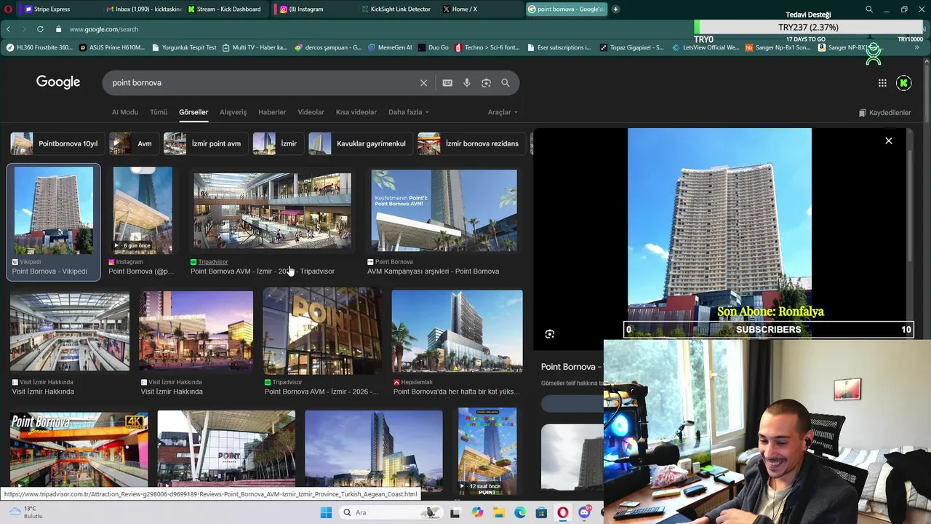Switch to the AI Modu tab

pos(124,112)
